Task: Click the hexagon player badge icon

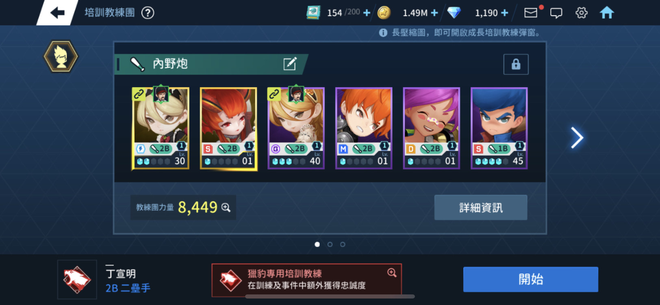Action: pyautogui.click(x=61, y=57)
